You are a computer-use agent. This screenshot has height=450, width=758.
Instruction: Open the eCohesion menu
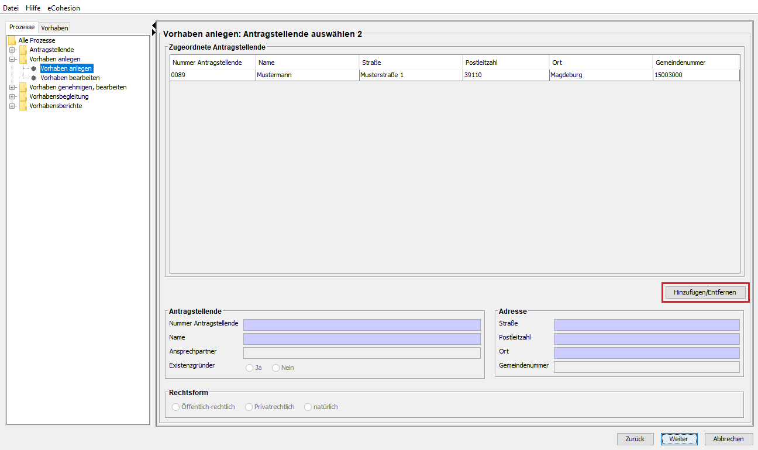coord(64,8)
